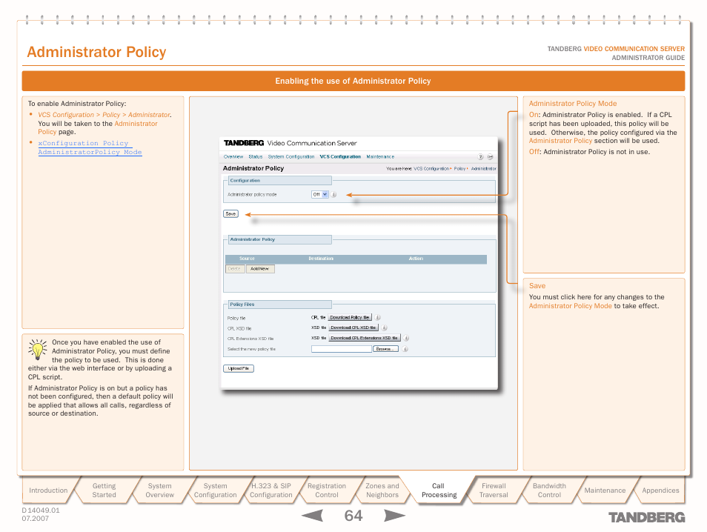Click the Source column header
This screenshot has width=707, height=532.
click(247, 259)
